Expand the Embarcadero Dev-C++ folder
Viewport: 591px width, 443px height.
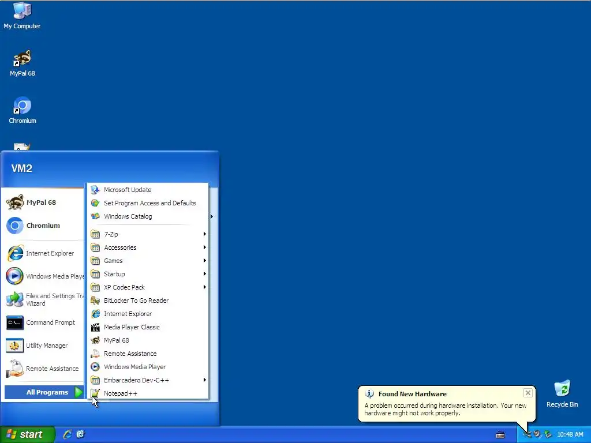click(x=148, y=380)
